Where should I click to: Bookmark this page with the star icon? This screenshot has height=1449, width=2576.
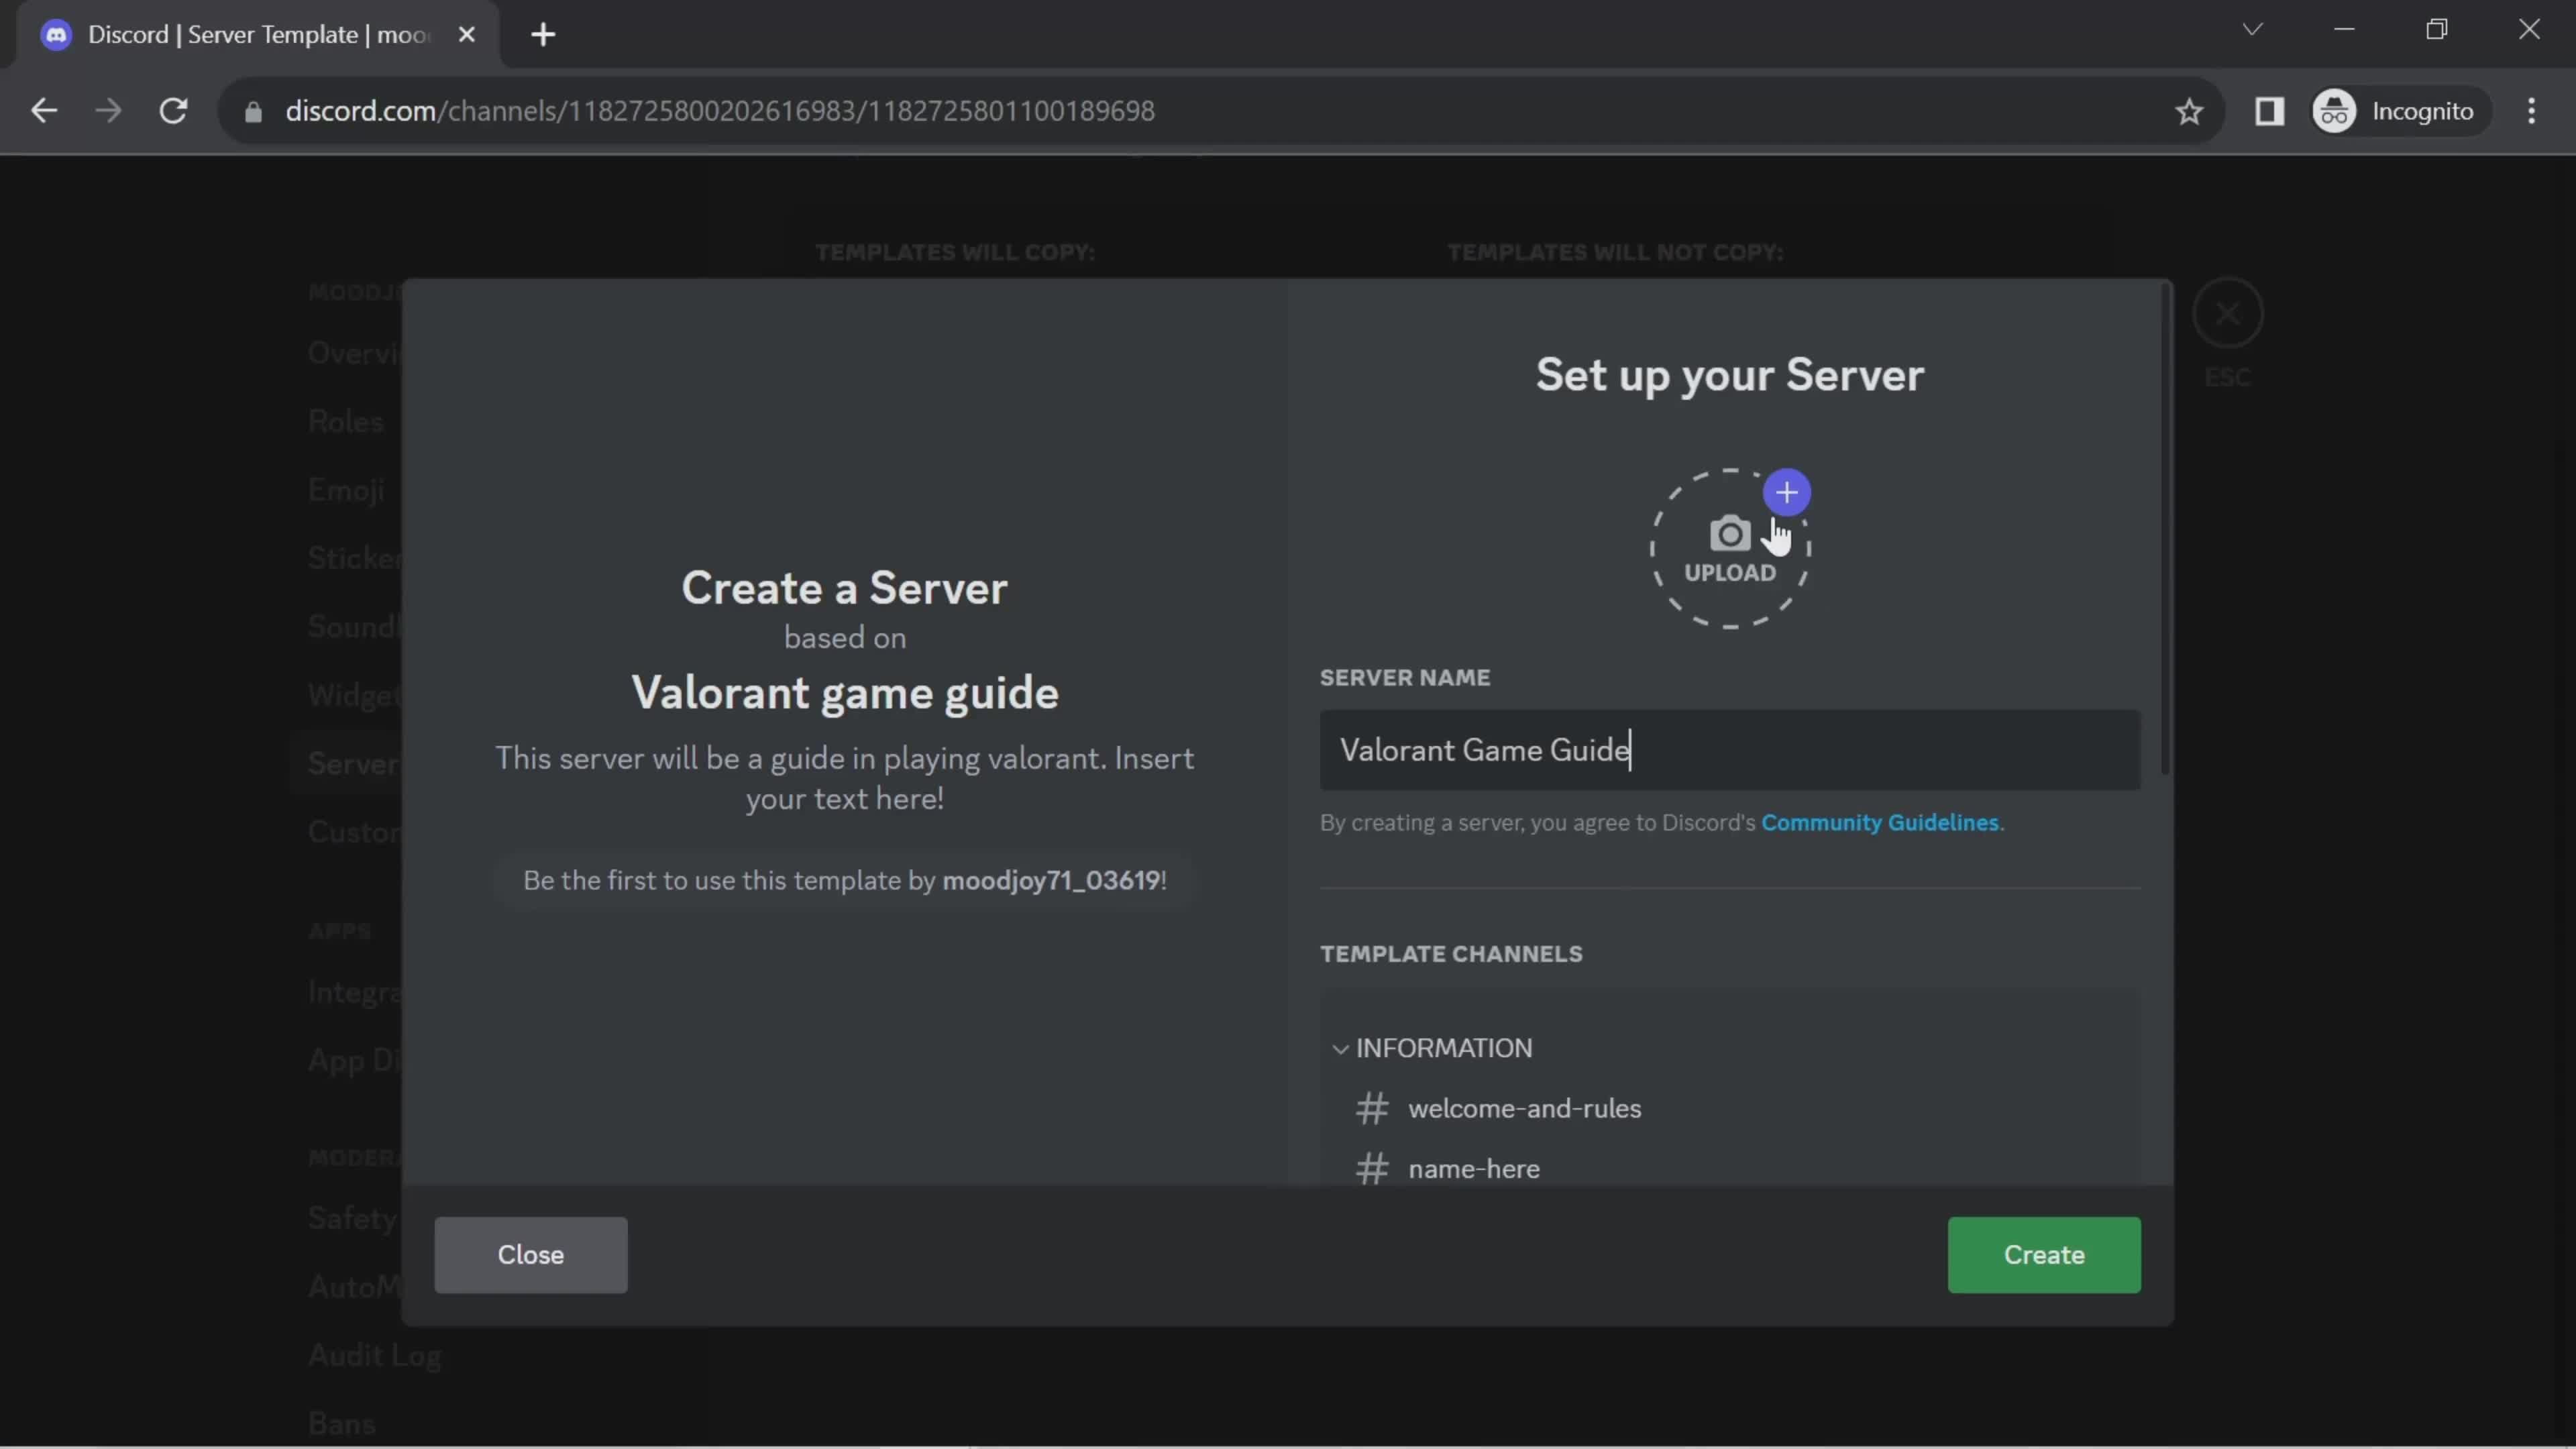[x=2189, y=111]
